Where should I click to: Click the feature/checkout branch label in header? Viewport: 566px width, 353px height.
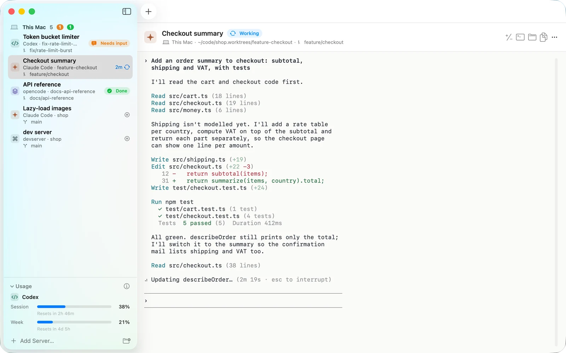(324, 42)
